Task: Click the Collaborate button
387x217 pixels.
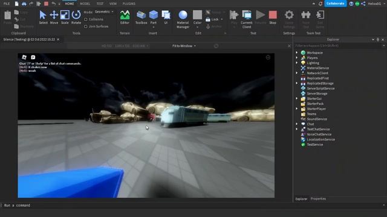Action: 336,4
